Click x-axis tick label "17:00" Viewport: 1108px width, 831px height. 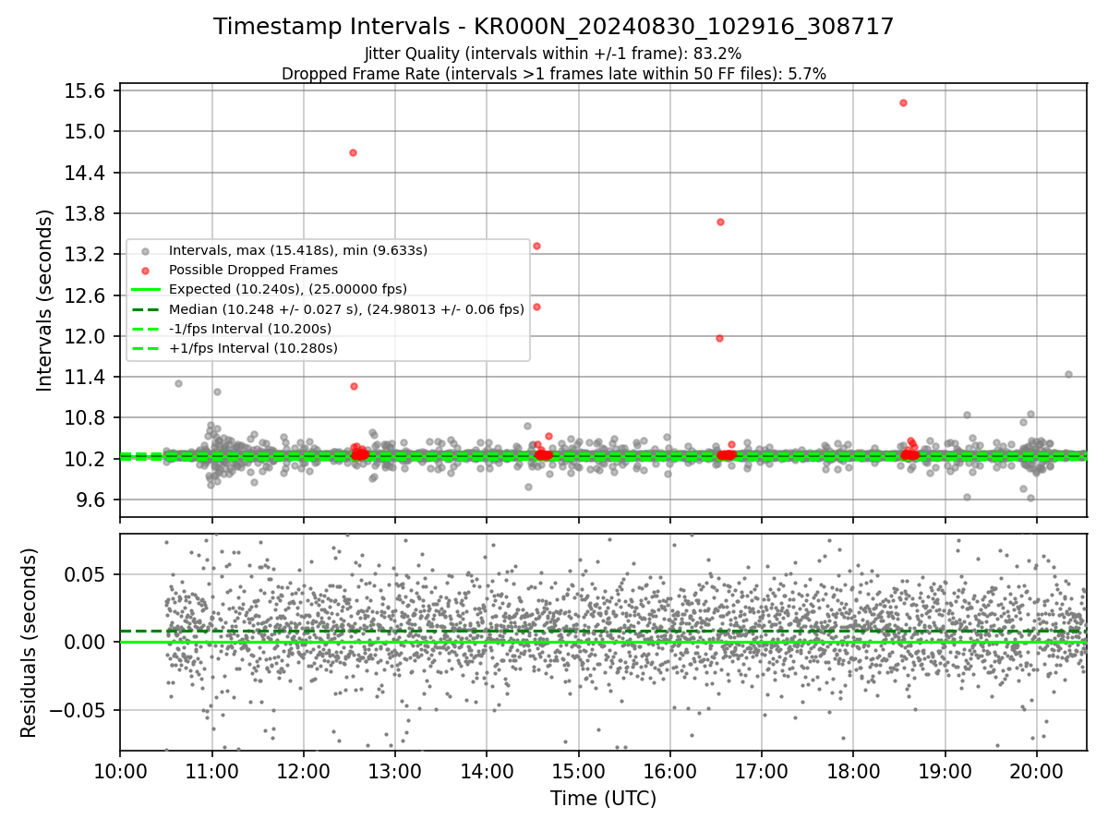coord(762,771)
